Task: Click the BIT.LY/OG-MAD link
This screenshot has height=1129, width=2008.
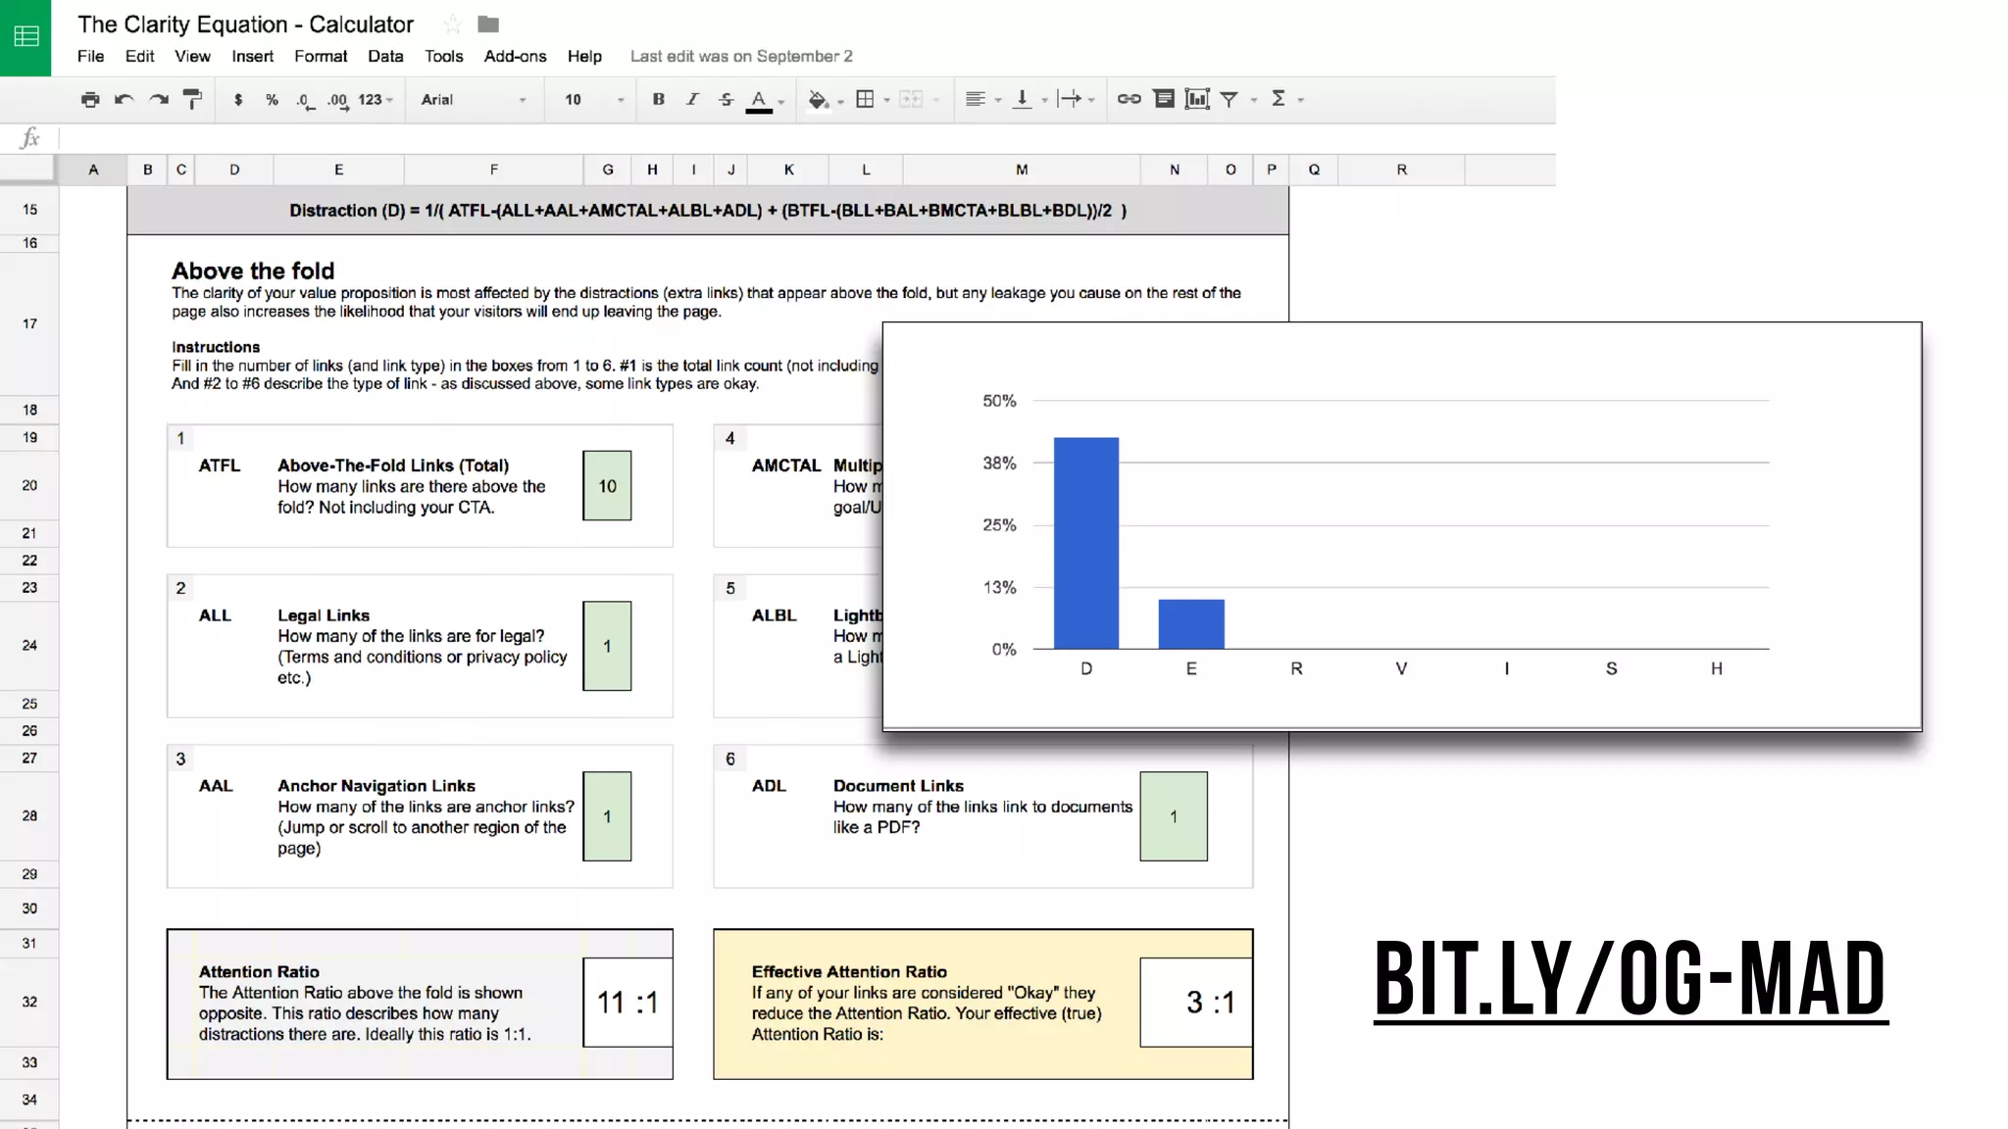Action: click(x=1630, y=978)
